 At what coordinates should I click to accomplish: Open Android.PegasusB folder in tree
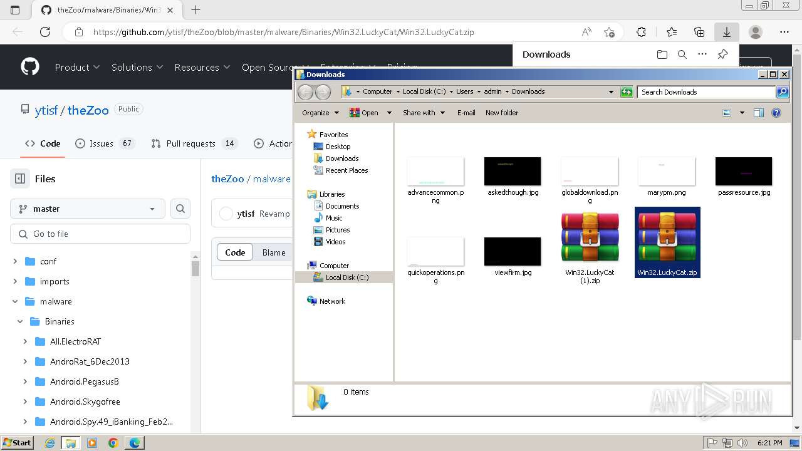tap(84, 381)
